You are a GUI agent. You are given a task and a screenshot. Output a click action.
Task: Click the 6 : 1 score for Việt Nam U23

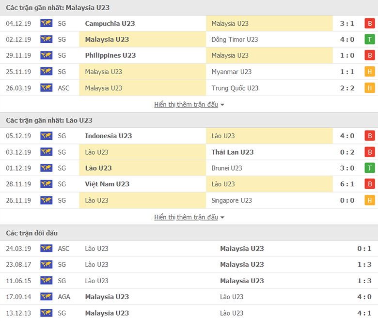pyautogui.click(x=347, y=184)
